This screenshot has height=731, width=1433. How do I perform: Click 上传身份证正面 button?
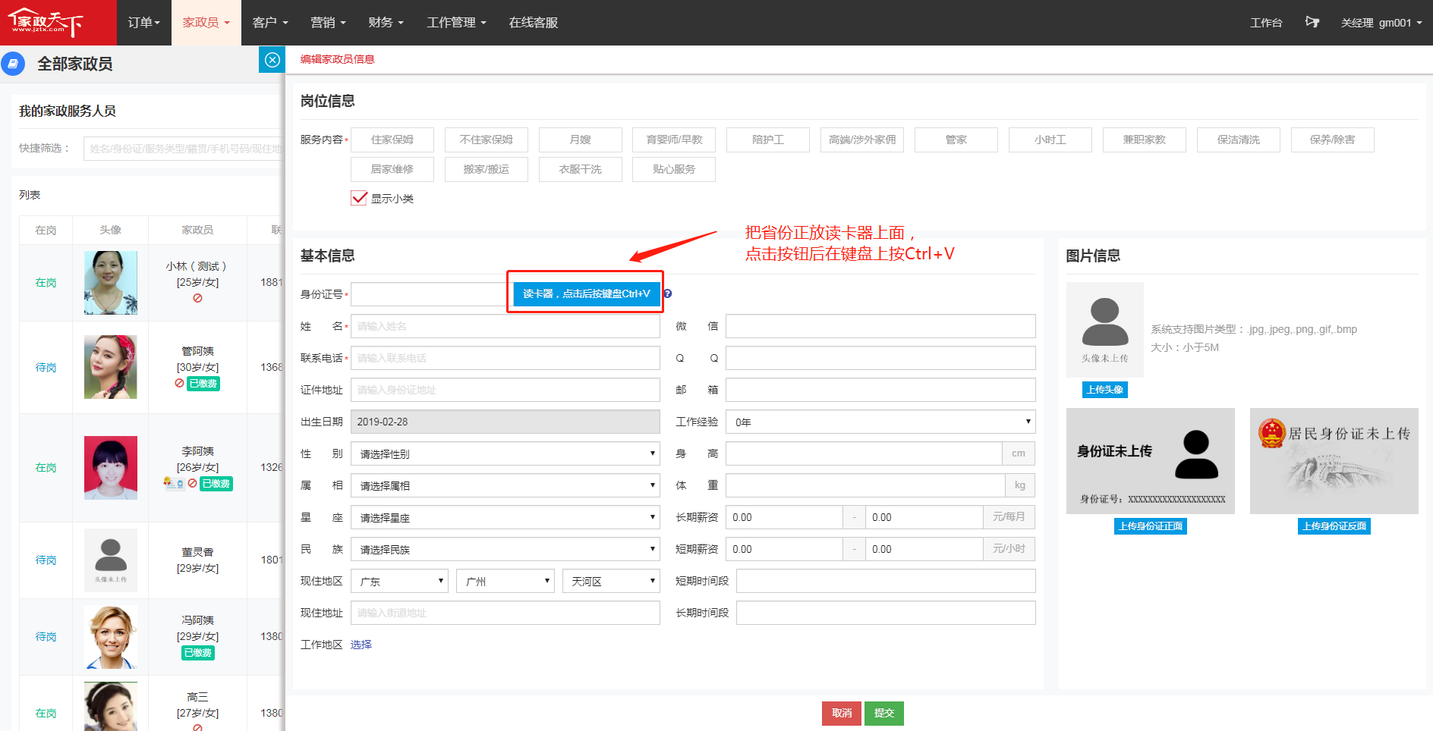(x=1151, y=526)
